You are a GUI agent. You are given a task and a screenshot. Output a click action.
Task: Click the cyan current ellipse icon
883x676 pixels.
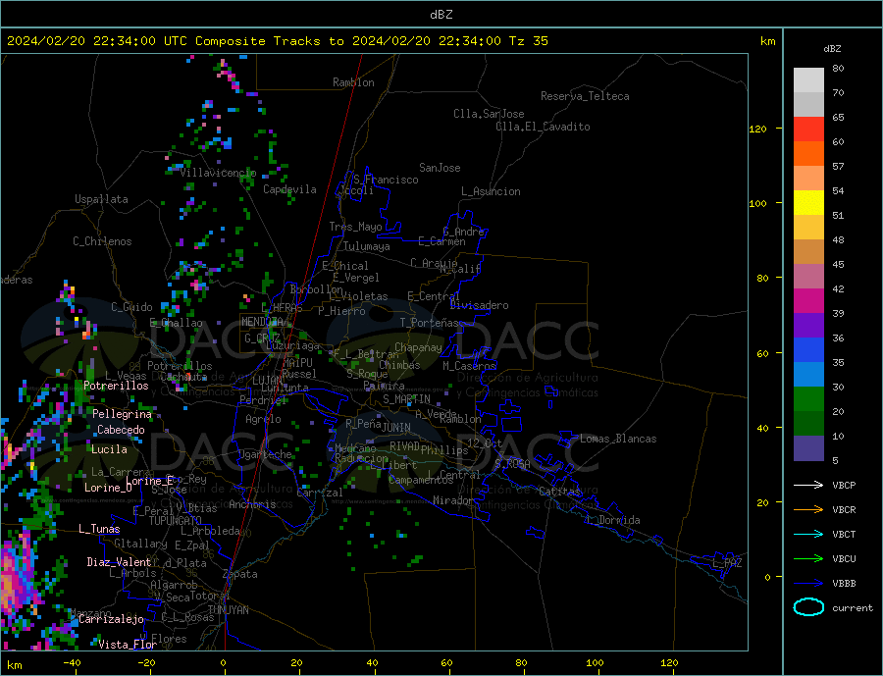808,607
